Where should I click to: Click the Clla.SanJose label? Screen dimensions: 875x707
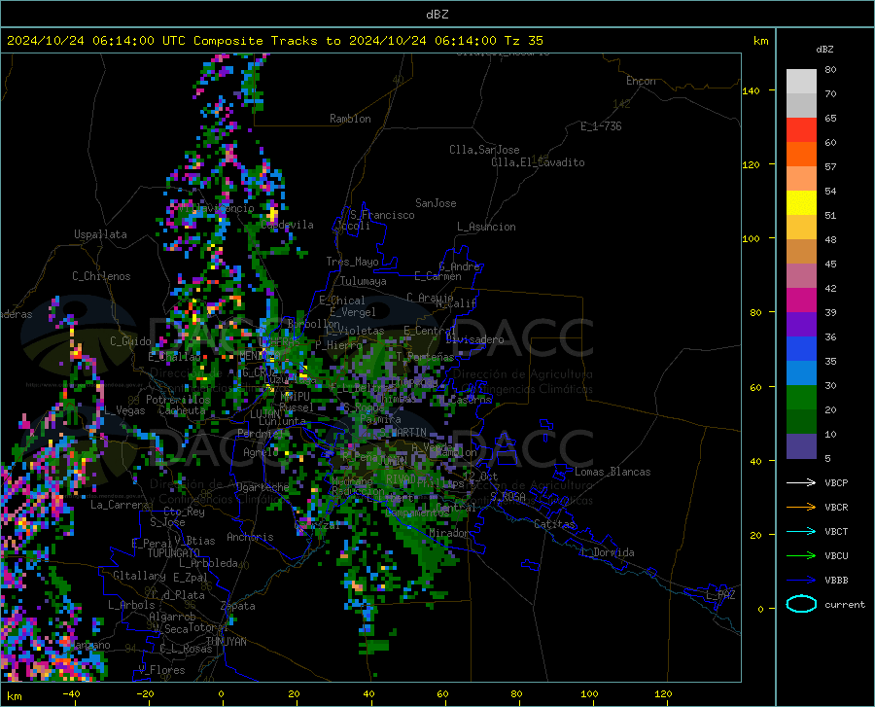pyautogui.click(x=484, y=150)
